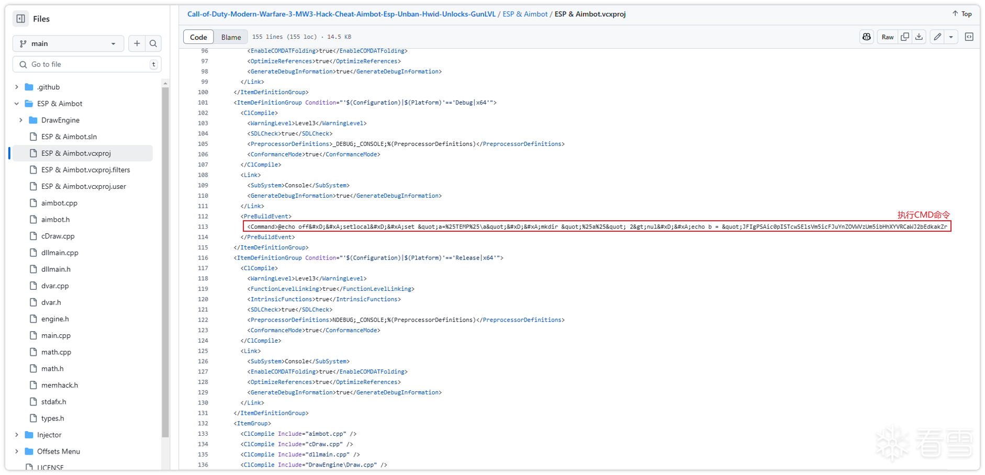Expand the .github folder chevron
Viewport: 985px width, 475px height.
tap(17, 87)
